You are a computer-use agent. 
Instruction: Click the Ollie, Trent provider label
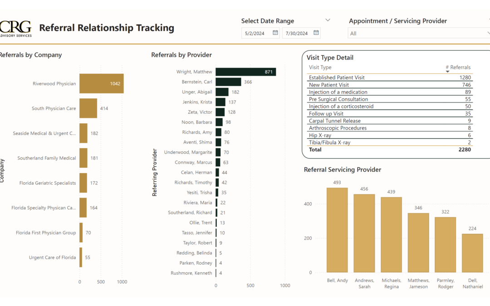(201, 223)
